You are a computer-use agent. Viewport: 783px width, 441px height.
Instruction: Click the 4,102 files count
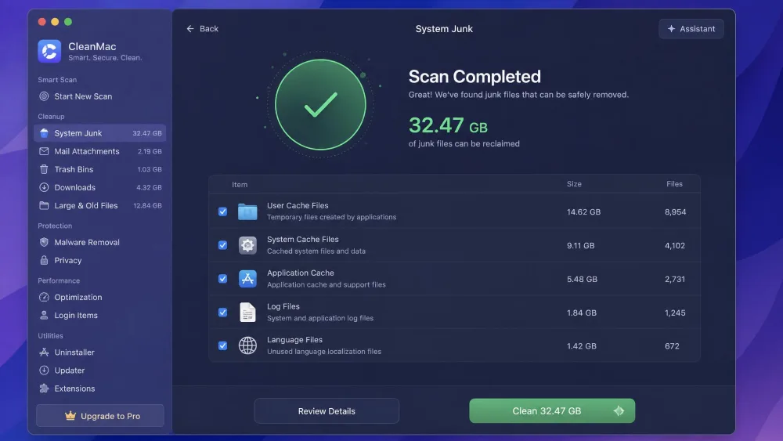(x=675, y=245)
